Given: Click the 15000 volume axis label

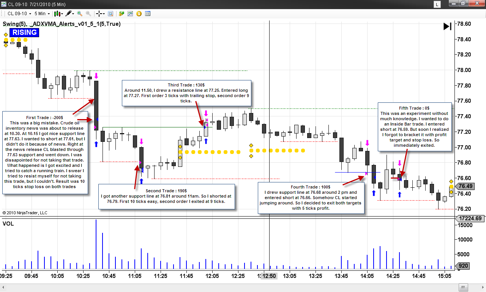Looking at the screenshot, I should coord(465,225).
